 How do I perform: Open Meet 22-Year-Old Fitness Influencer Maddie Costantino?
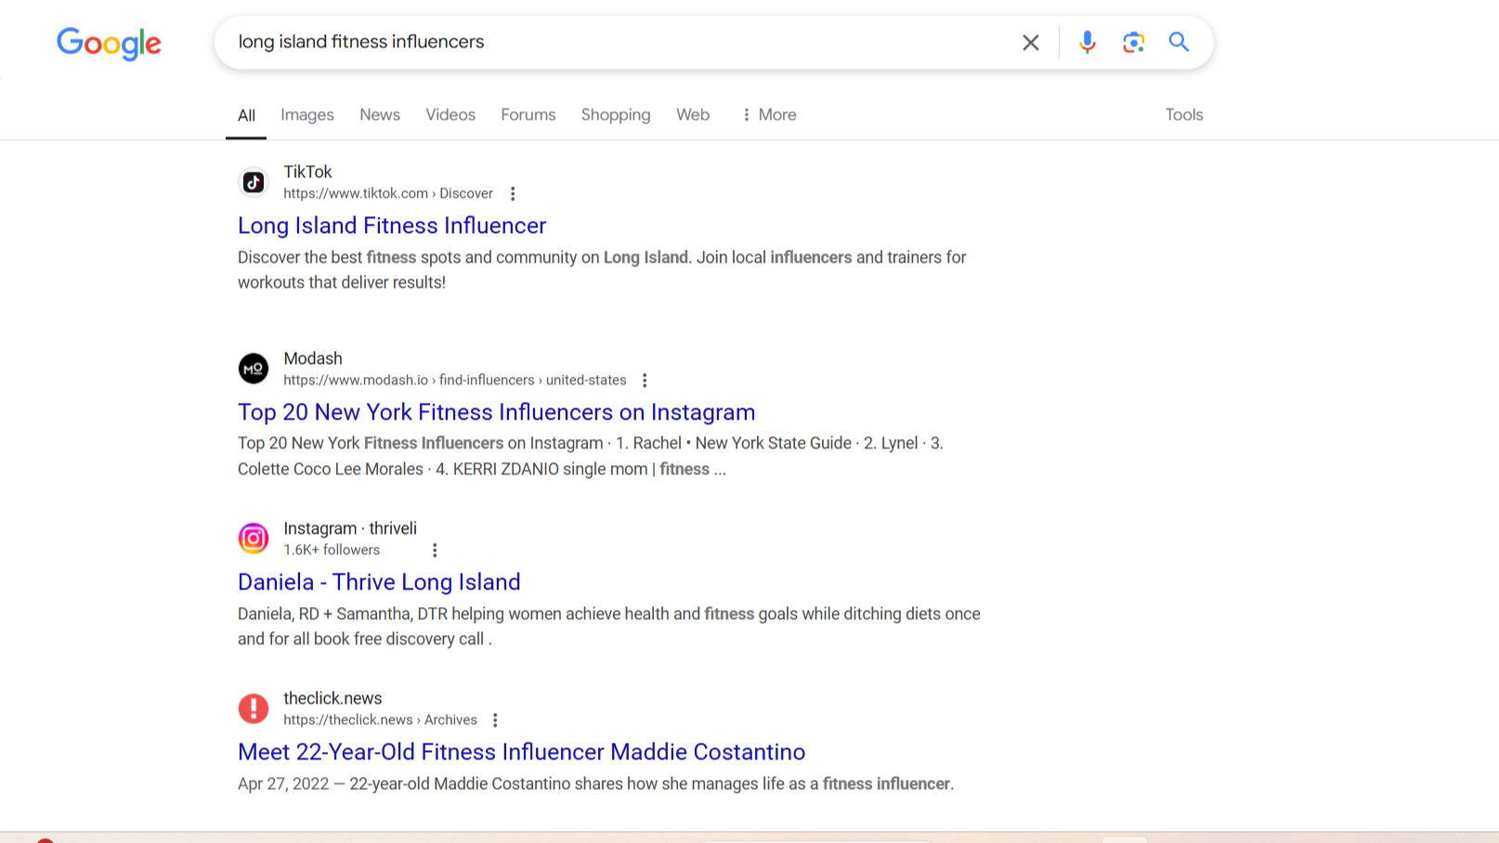pos(522,752)
